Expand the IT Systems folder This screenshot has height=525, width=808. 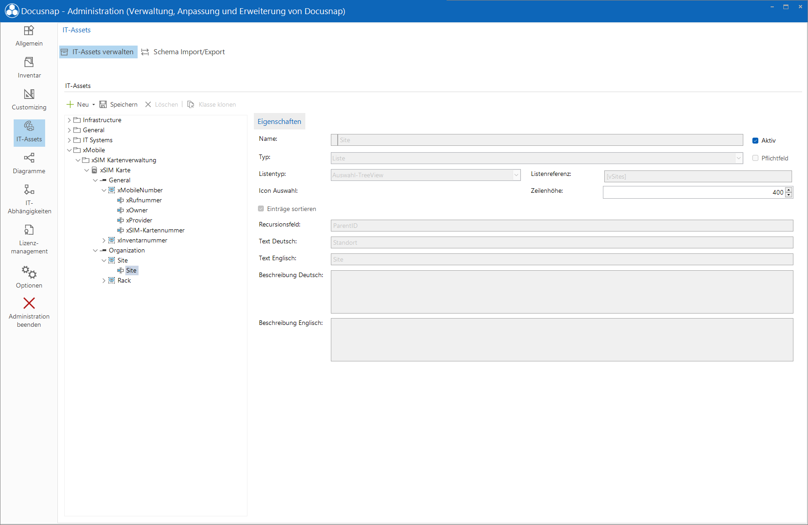pyautogui.click(x=69, y=140)
